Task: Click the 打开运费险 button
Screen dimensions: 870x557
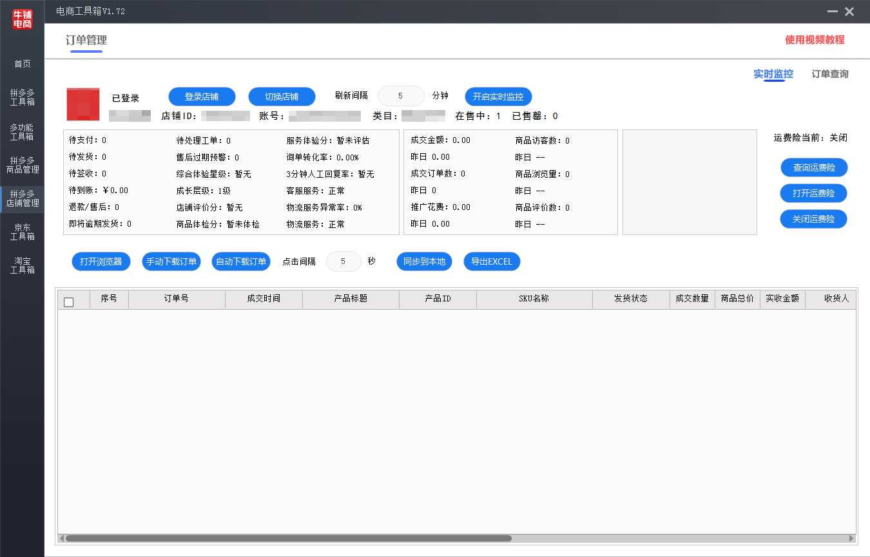Action: pyautogui.click(x=814, y=193)
